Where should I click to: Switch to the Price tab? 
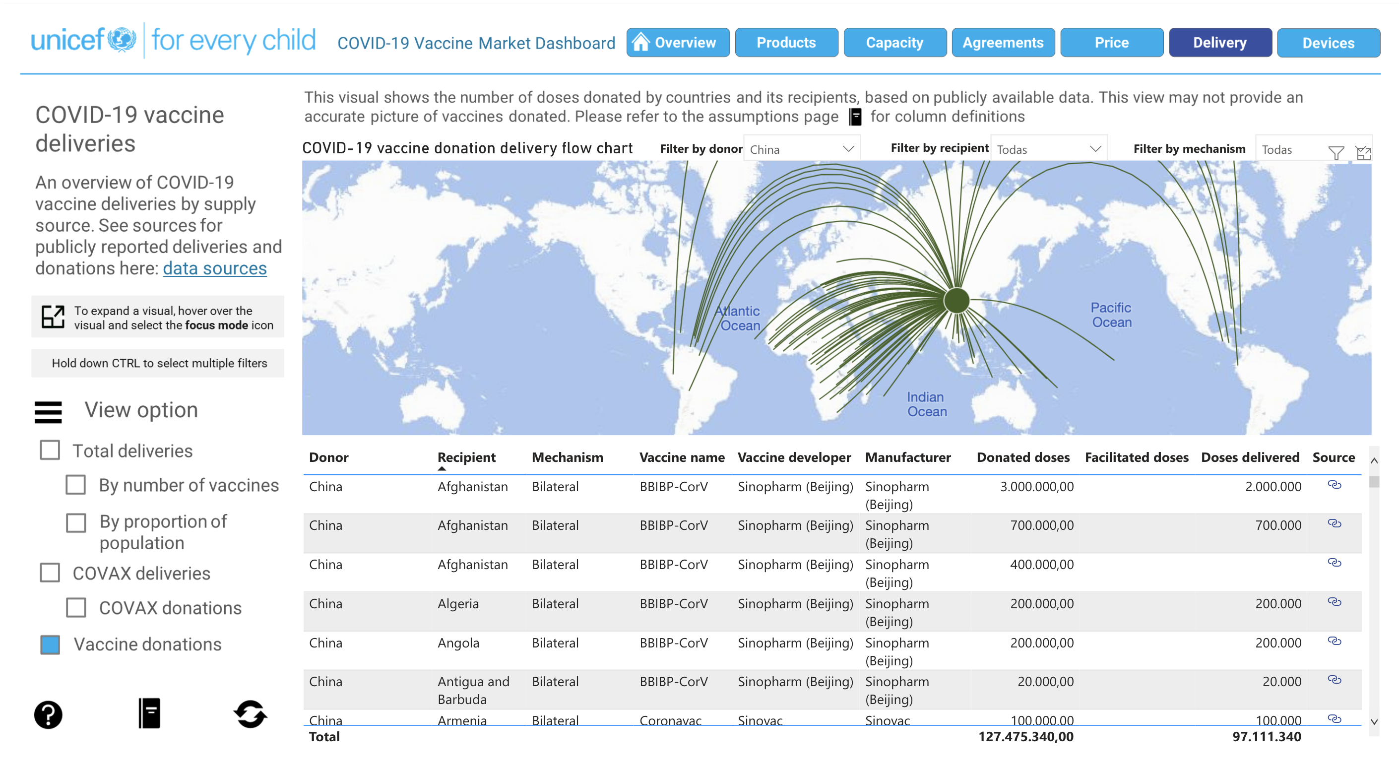pos(1111,42)
